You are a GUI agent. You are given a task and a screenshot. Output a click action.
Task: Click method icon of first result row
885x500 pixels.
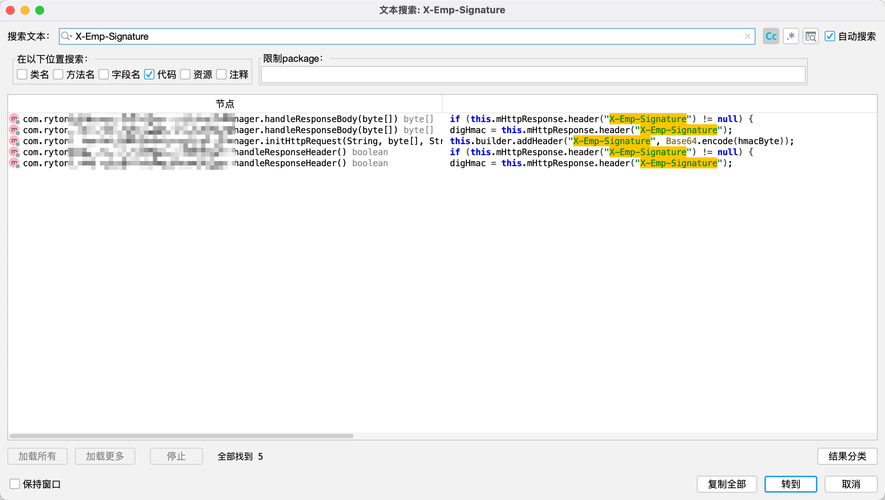coord(14,119)
